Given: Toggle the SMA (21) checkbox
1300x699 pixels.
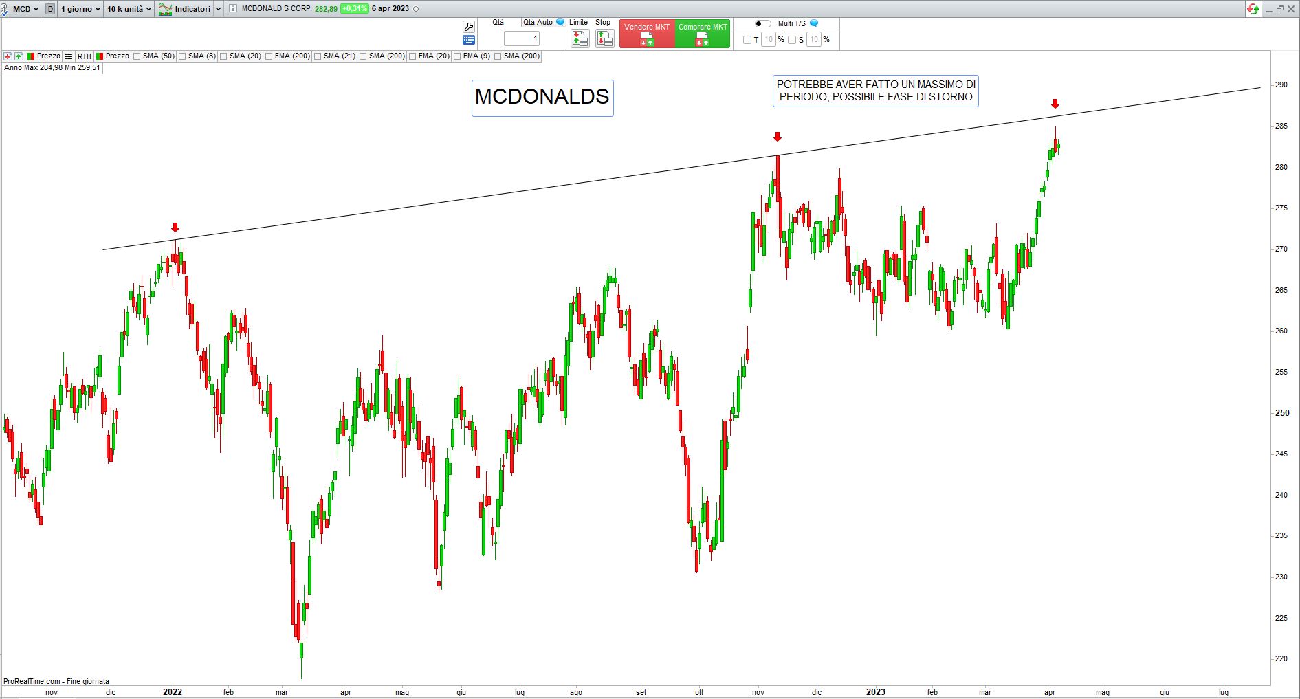Looking at the screenshot, I should pyautogui.click(x=318, y=56).
